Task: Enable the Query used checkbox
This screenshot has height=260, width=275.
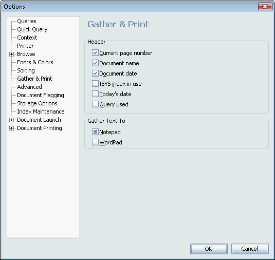Action: click(95, 104)
